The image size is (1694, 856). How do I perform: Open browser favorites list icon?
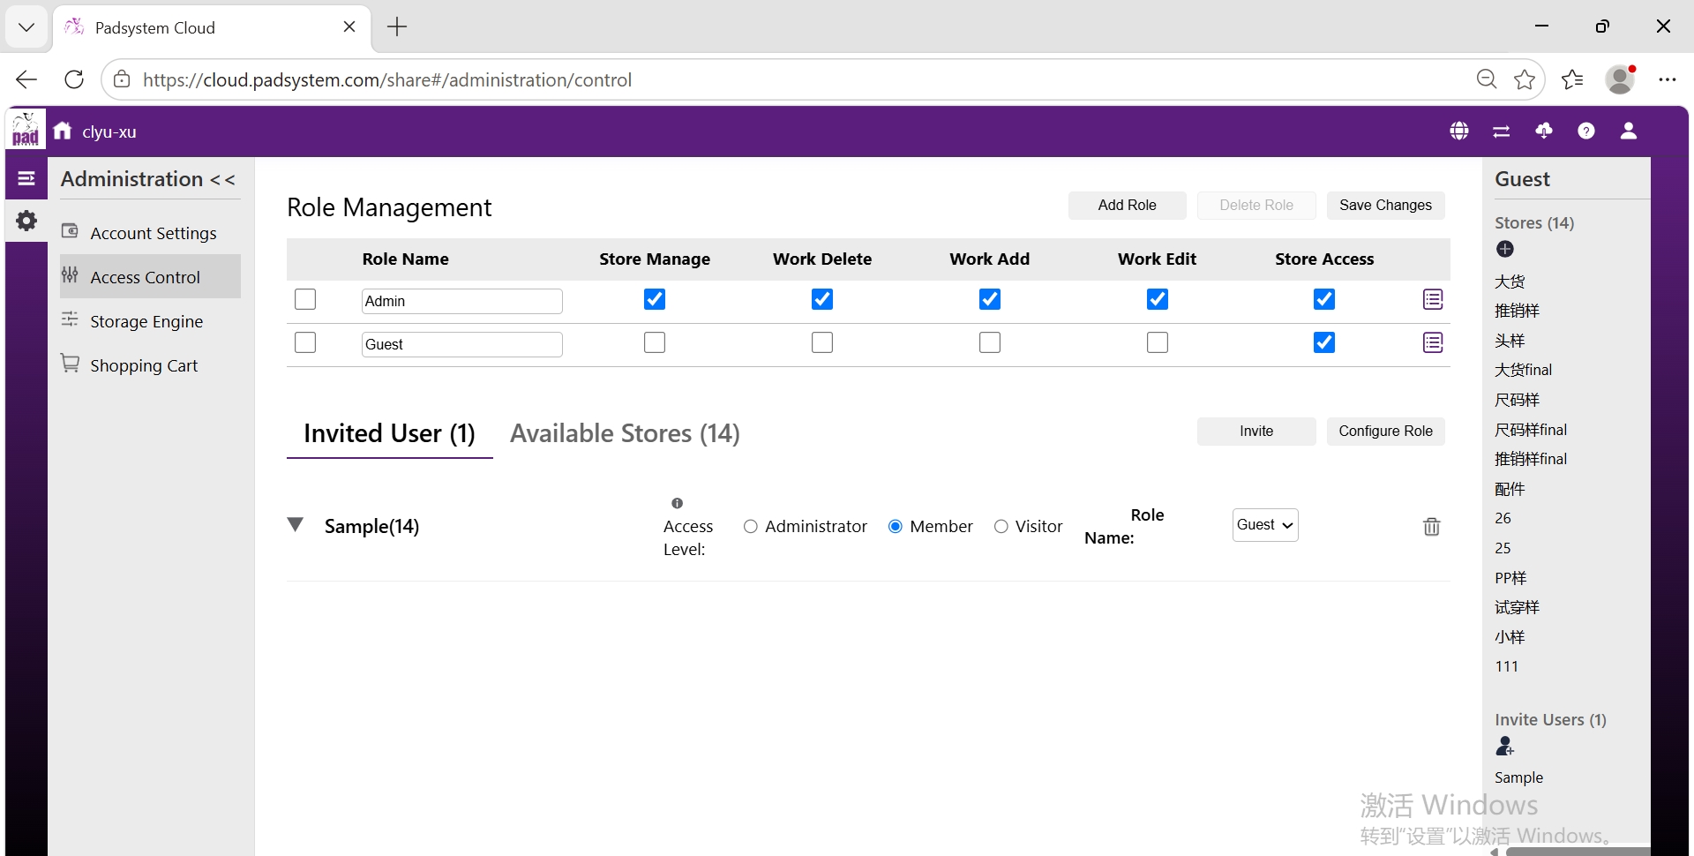point(1572,79)
